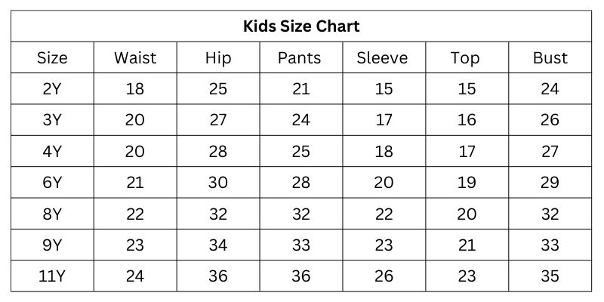Viewport: 604px width, 302px height.
Task: Click the 11Y size row label
Action: click(x=52, y=276)
